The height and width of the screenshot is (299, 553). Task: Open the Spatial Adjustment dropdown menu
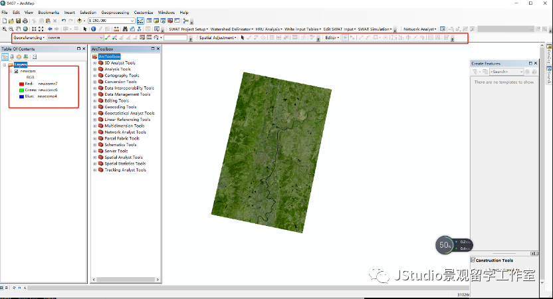[x=217, y=37]
